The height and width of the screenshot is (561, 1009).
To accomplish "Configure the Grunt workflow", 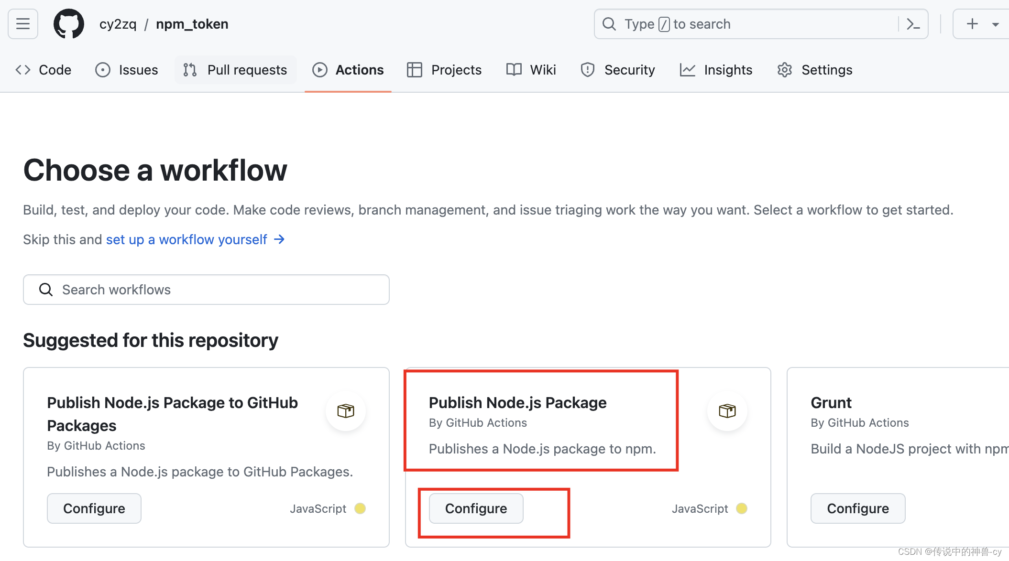I will pyautogui.click(x=857, y=508).
